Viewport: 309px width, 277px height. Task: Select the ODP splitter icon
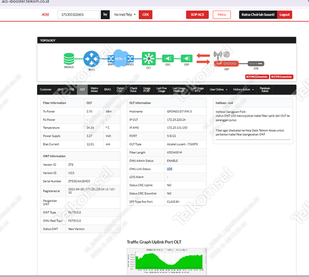(187, 59)
